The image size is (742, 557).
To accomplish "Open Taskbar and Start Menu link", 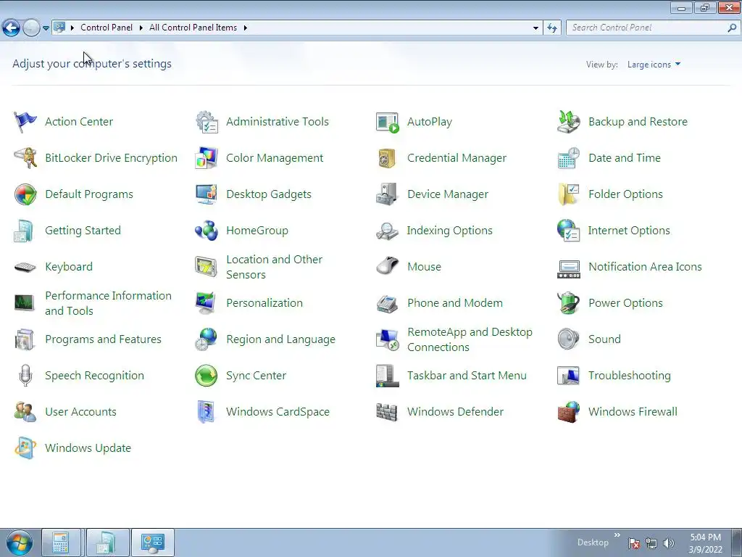I will pos(467,376).
